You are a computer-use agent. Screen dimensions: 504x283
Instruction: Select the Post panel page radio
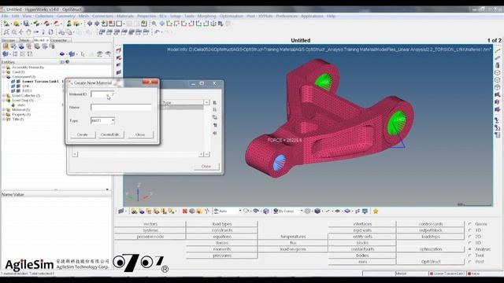coord(470,262)
